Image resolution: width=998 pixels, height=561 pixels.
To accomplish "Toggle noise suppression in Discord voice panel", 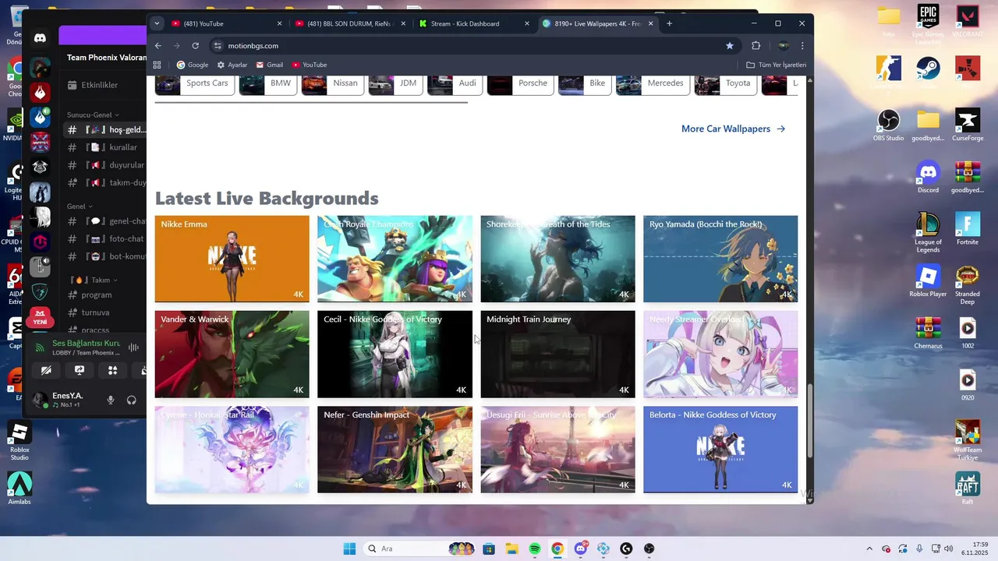I will pos(133,348).
